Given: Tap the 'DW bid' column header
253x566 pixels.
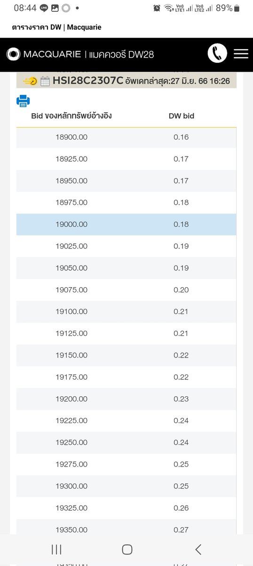Looking at the screenshot, I should coord(182,116).
